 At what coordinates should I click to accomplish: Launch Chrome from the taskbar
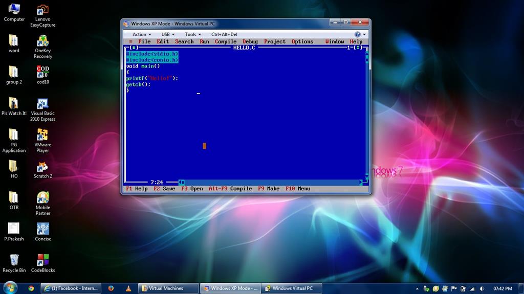31,288
